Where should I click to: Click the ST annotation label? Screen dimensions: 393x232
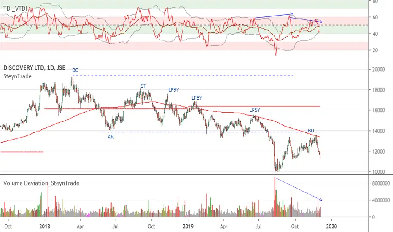[143, 86]
